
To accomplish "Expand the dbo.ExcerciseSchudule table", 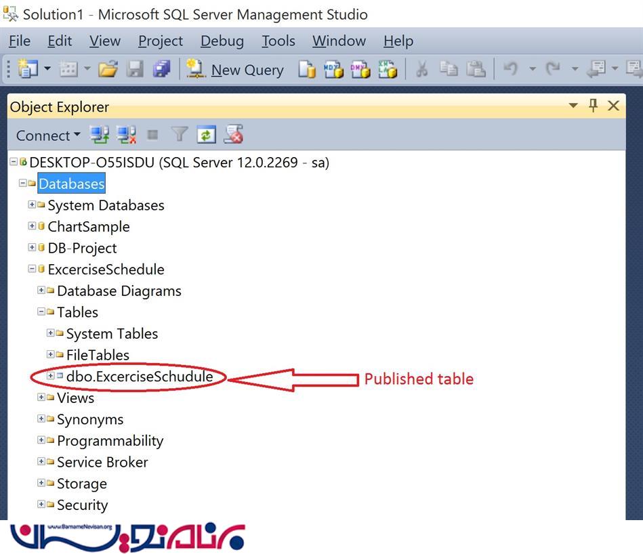I will click(x=50, y=375).
